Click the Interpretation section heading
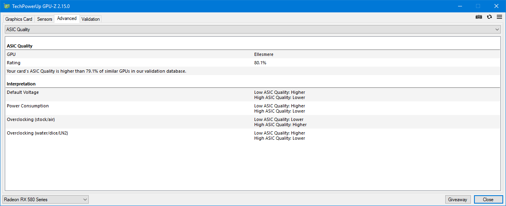Image resolution: width=506 pixels, height=206 pixels. click(21, 84)
